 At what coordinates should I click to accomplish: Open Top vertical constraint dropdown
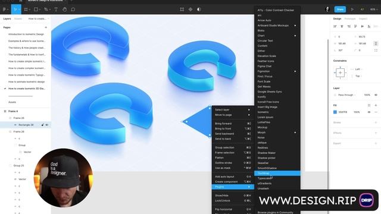(358, 76)
